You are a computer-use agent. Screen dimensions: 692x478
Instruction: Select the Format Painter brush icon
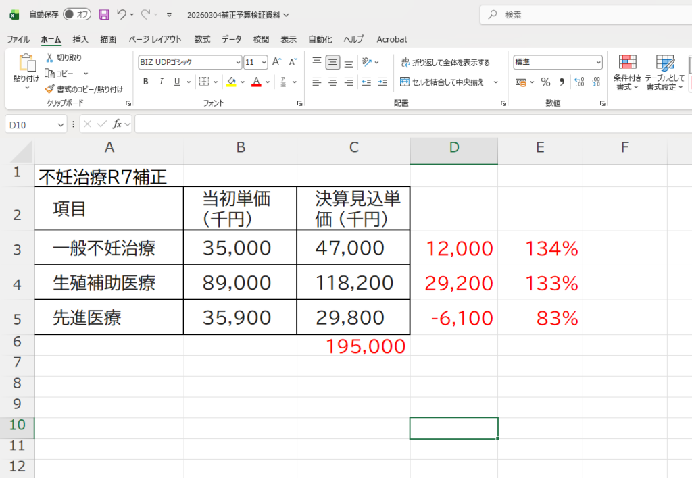tap(49, 89)
